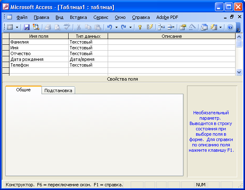The width and height of the screenshot is (245, 190).
Task: Open the Вид menu
Action: pos(59,17)
